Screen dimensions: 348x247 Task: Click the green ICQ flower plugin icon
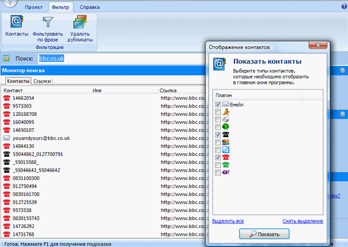click(226, 126)
